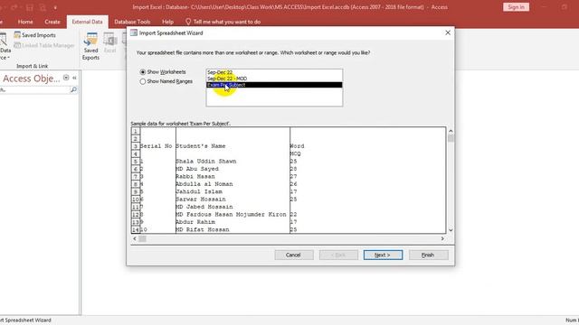This screenshot has width=579, height=325.
Task: Click the Save icon in the title bar
Action: [x=30, y=7]
